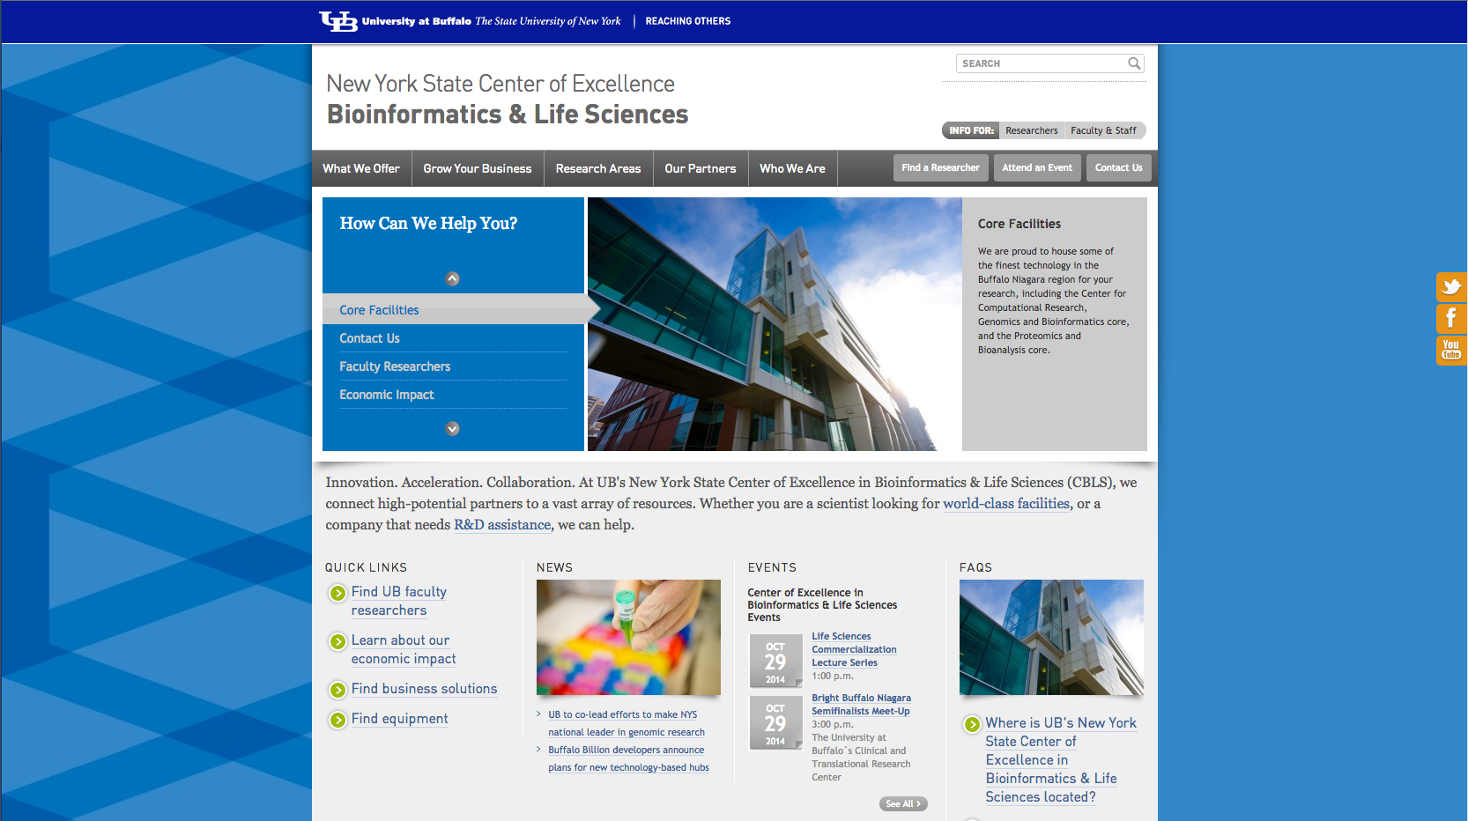Screen dimensions: 1468x821
Task: Open the Find UB faculty researchers link
Action: [x=399, y=601]
